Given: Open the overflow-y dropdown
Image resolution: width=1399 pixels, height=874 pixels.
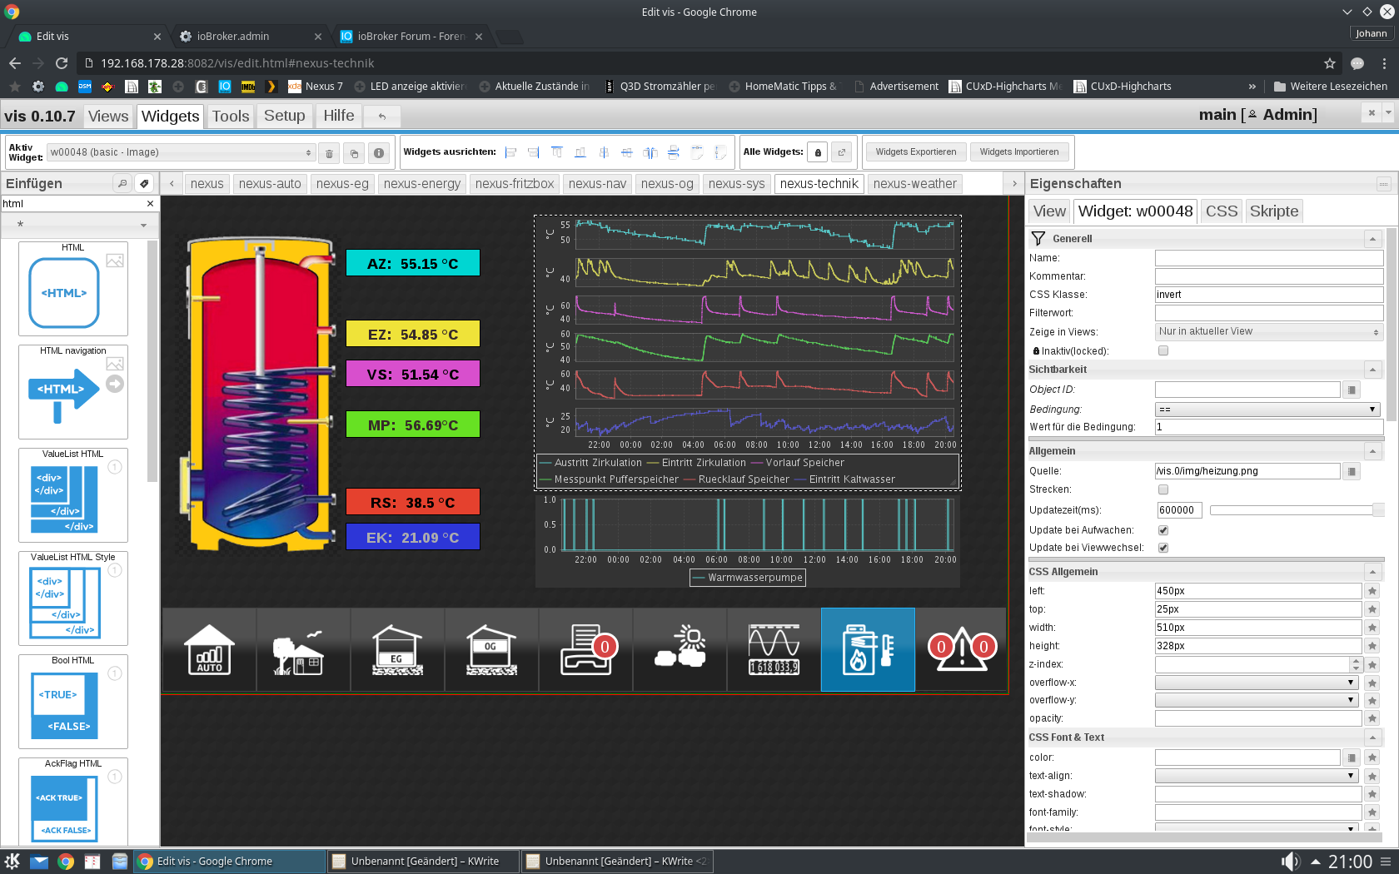Looking at the screenshot, I should (x=1257, y=700).
